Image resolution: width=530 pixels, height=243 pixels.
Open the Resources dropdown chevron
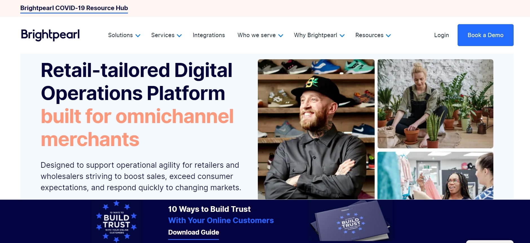[x=388, y=36]
